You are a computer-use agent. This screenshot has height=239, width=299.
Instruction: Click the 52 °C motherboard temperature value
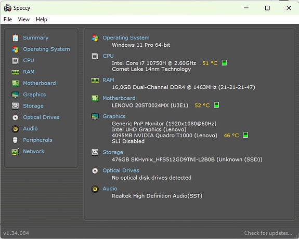click(202, 105)
